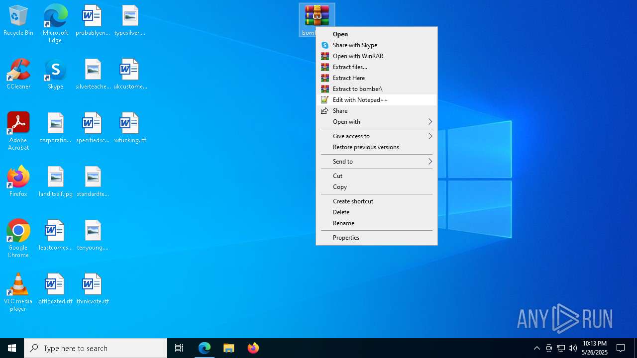The height and width of the screenshot is (358, 637).
Task: Choose Open in the context menu
Action: [377, 34]
